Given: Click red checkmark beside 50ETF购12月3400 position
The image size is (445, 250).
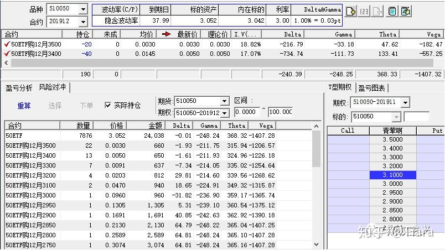Looking at the screenshot, I should pos(7,53).
